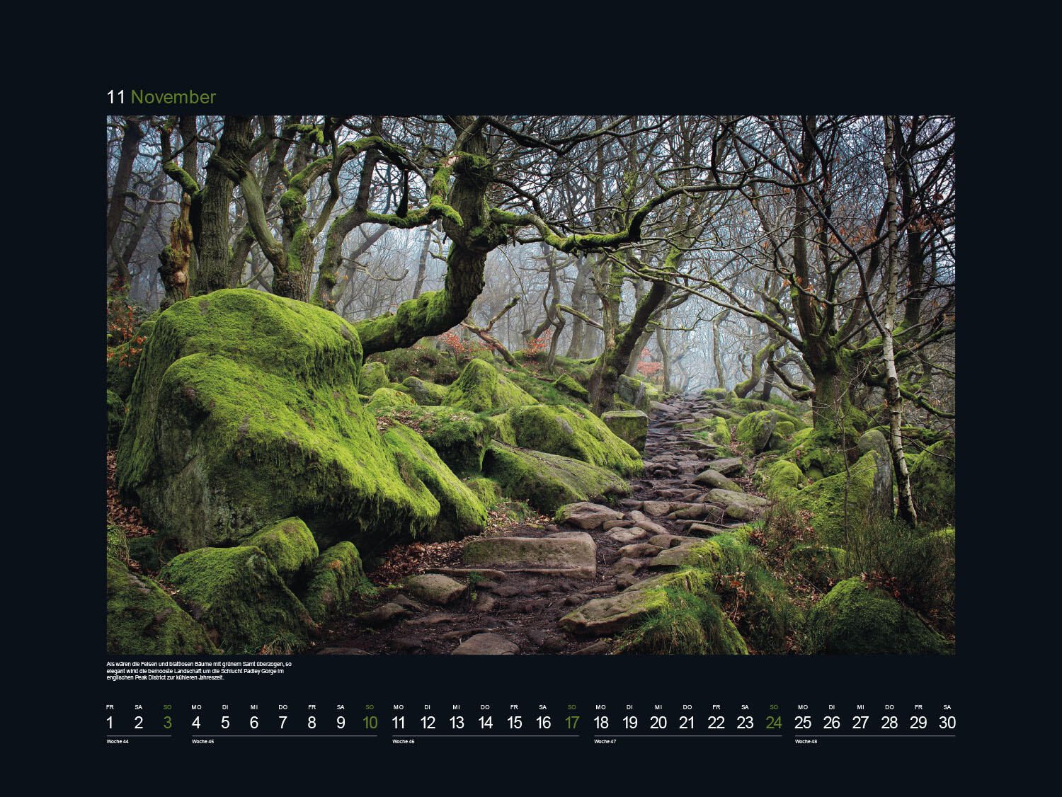Image resolution: width=1062 pixels, height=797 pixels.
Task: Open the Woche 46 week label
Action: tap(404, 742)
